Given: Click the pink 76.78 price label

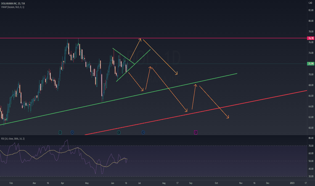Looking at the screenshot, I should [311, 38].
